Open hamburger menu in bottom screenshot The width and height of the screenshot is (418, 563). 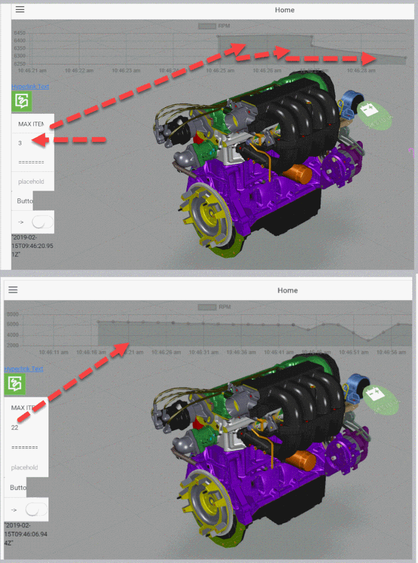[13, 290]
